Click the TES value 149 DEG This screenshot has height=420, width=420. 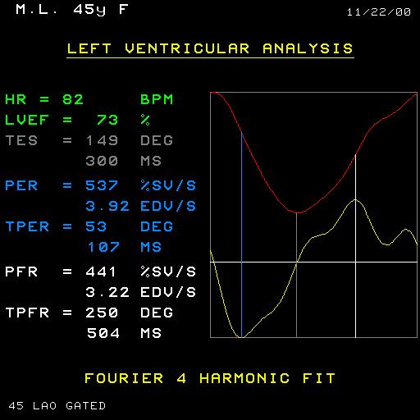pos(130,140)
